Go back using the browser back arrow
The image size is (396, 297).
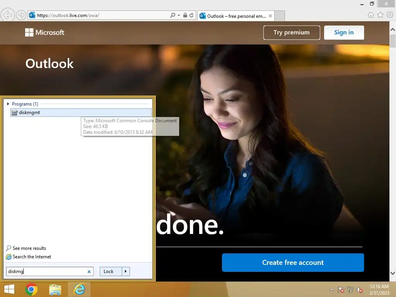click(8, 15)
